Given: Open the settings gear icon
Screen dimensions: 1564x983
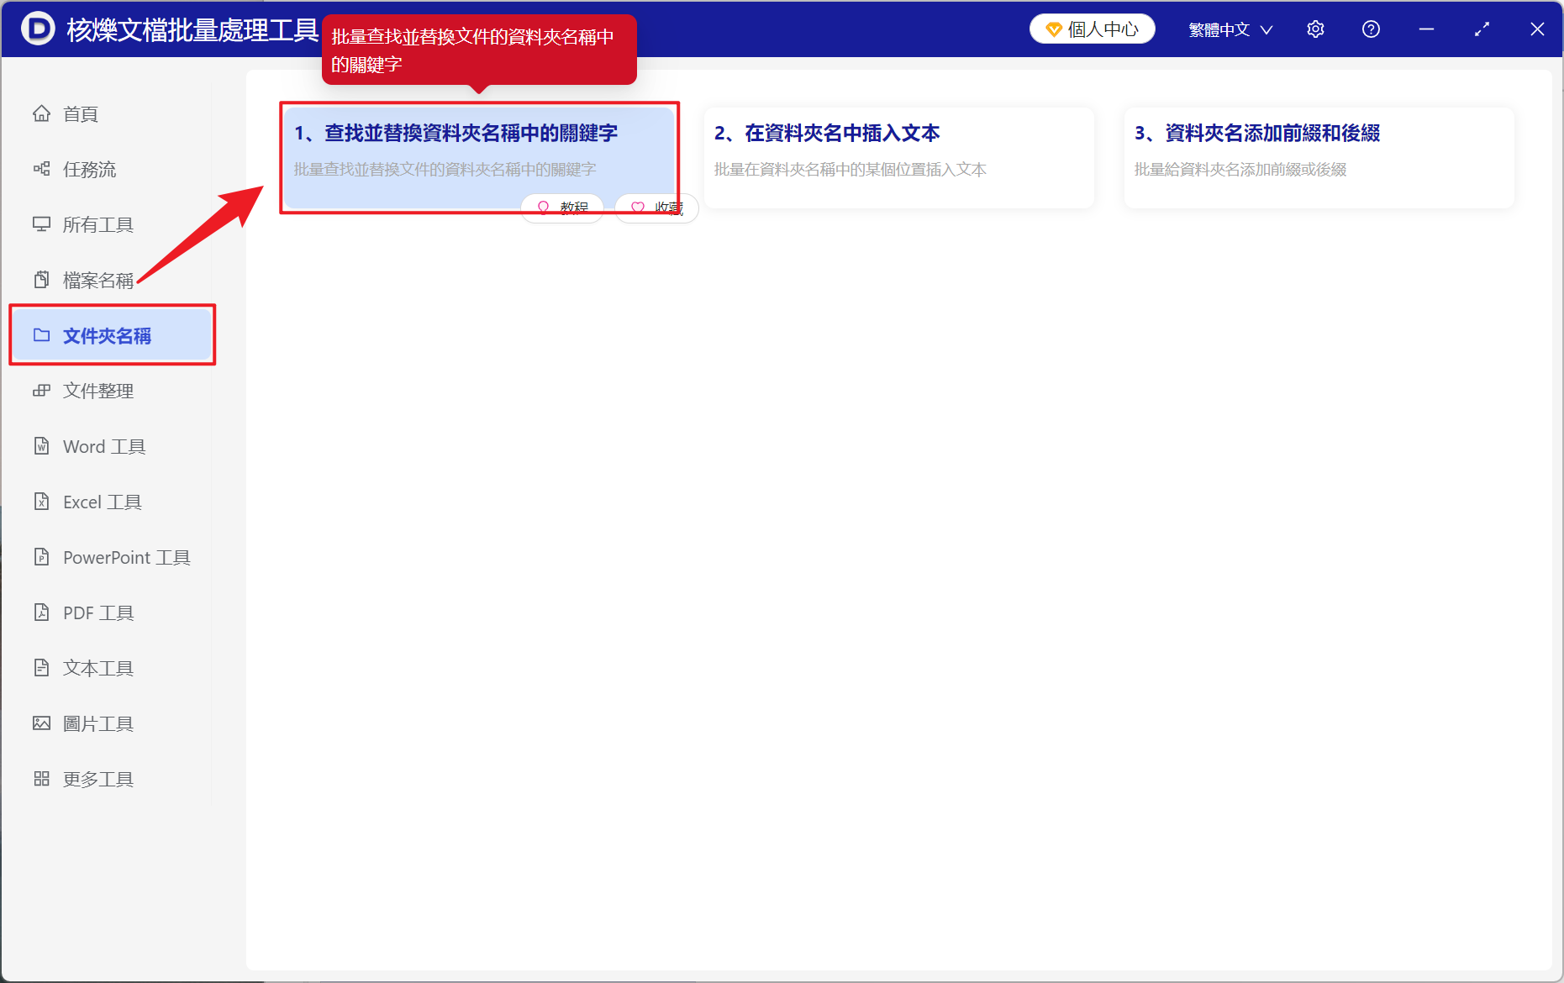Looking at the screenshot, I should pos(1315,29).
